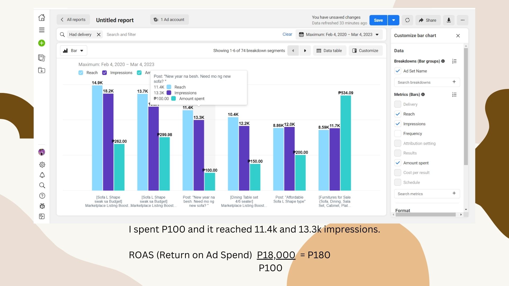Viewport: 509px width, 286px height.
Task: Click the home icon in left sidebar
Action: tap(42, 18)
